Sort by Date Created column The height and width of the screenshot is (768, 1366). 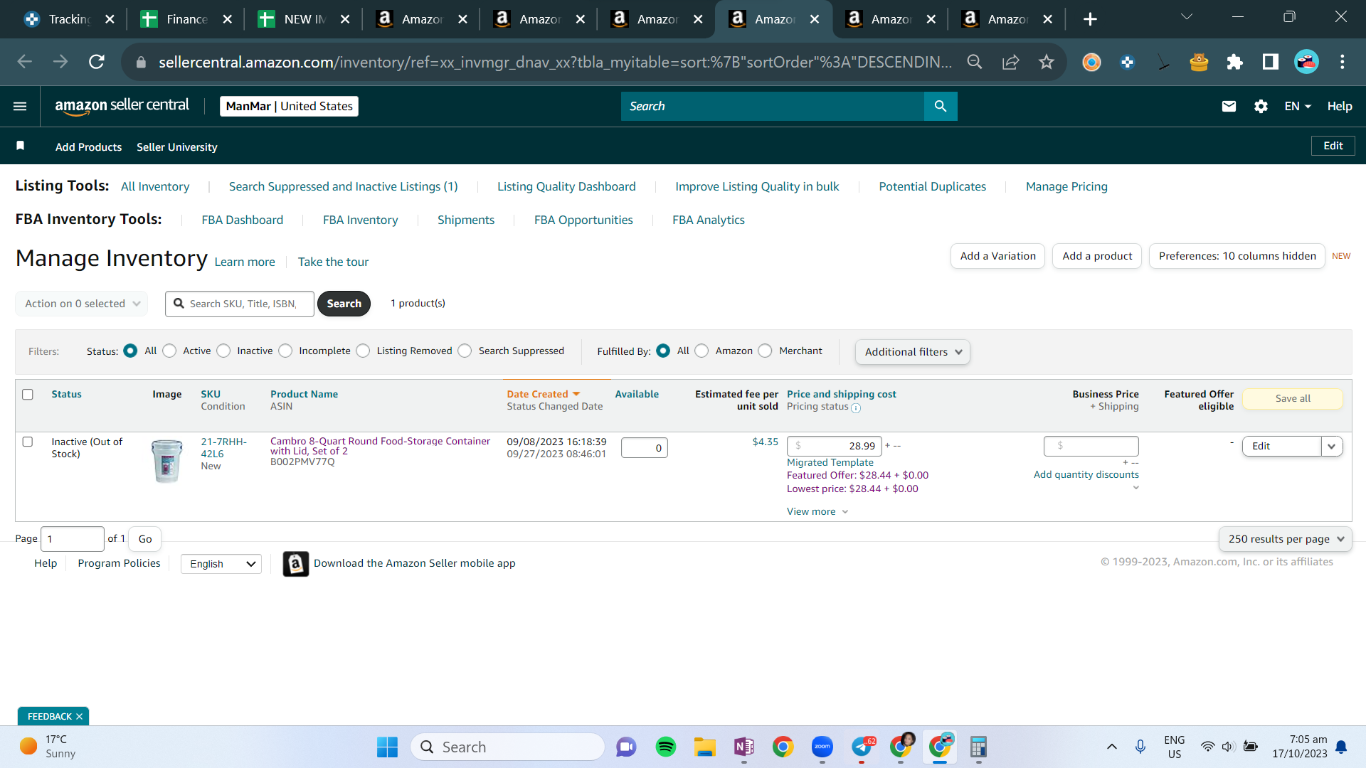coord(544,395)
